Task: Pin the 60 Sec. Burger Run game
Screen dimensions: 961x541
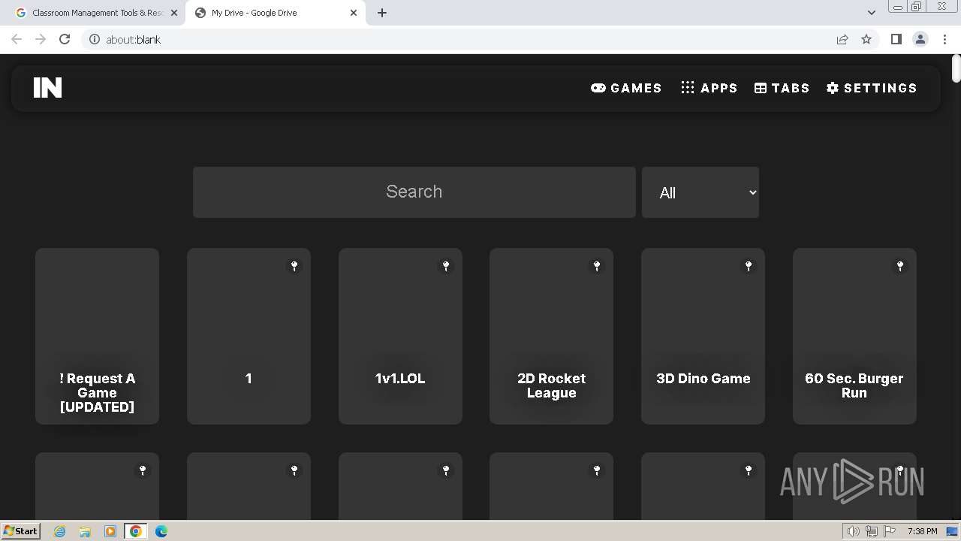Action: tap(900, 266)
